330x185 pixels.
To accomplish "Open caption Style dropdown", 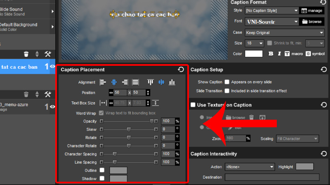I will tap(272, 11).
